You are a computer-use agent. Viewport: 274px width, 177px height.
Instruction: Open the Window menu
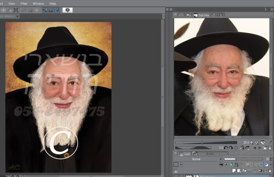(x=38, y=4)
